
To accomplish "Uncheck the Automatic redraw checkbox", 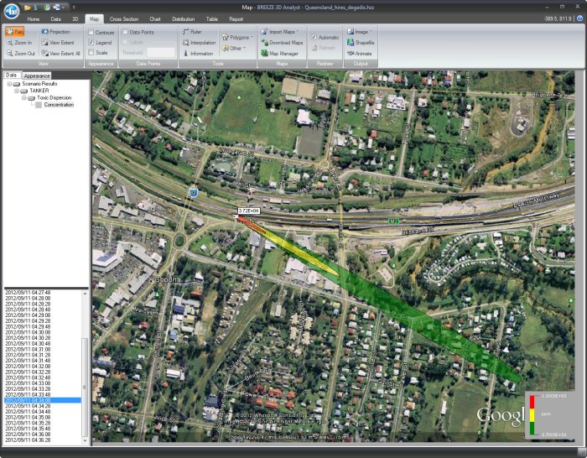I will (x=314, y=37).
